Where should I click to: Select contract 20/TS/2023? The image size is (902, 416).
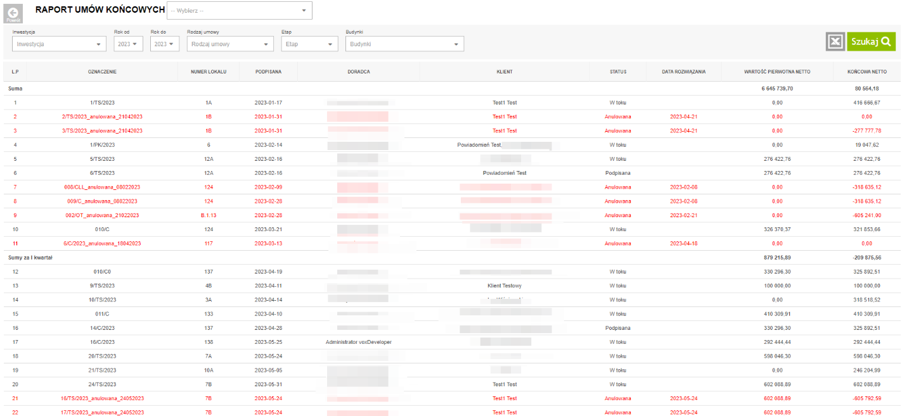(102, 356)
